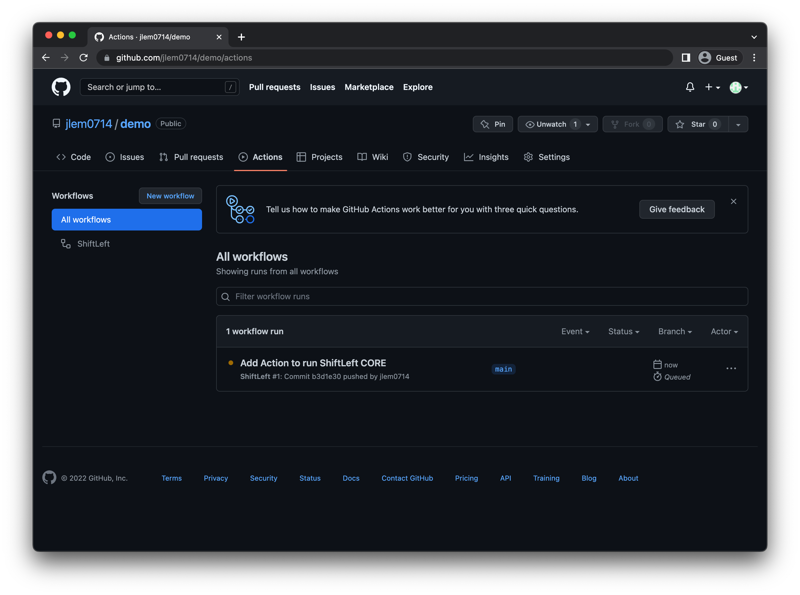Open the Training footer link
Screen dimensions: 800x595
click(546, 478)
